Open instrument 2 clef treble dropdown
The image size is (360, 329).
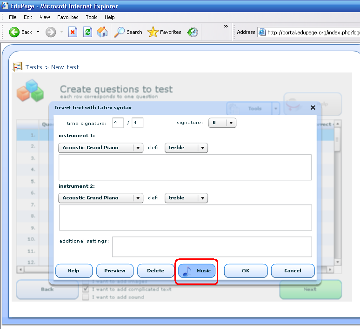click(x=202, y=198)
